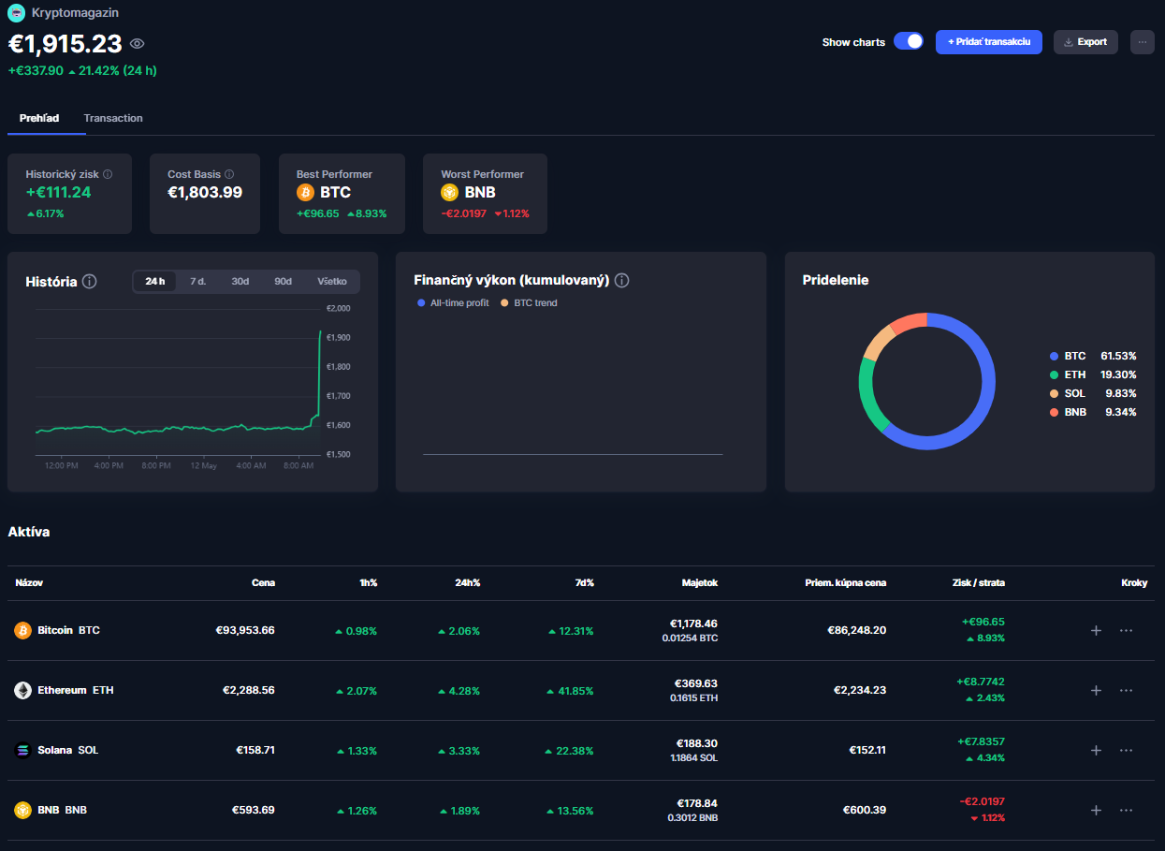Click the info icon next to História
The width and height of the screenshot is (1165, 851).
pyautogui.click(x=90, y=282)
